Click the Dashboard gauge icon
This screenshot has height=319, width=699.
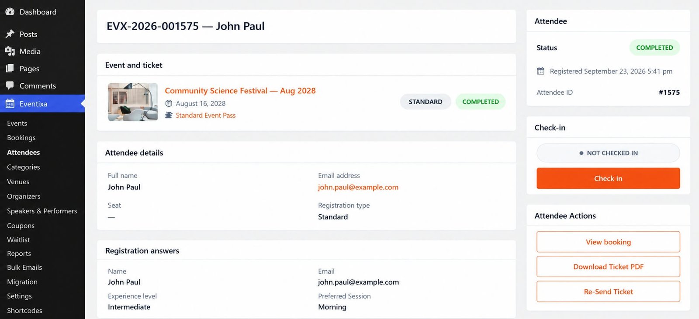coord(10,12)
